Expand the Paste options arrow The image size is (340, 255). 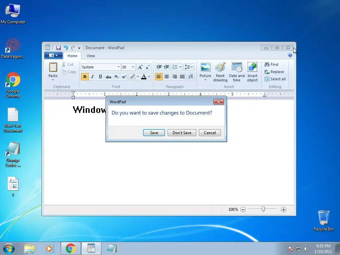(53, 80)
